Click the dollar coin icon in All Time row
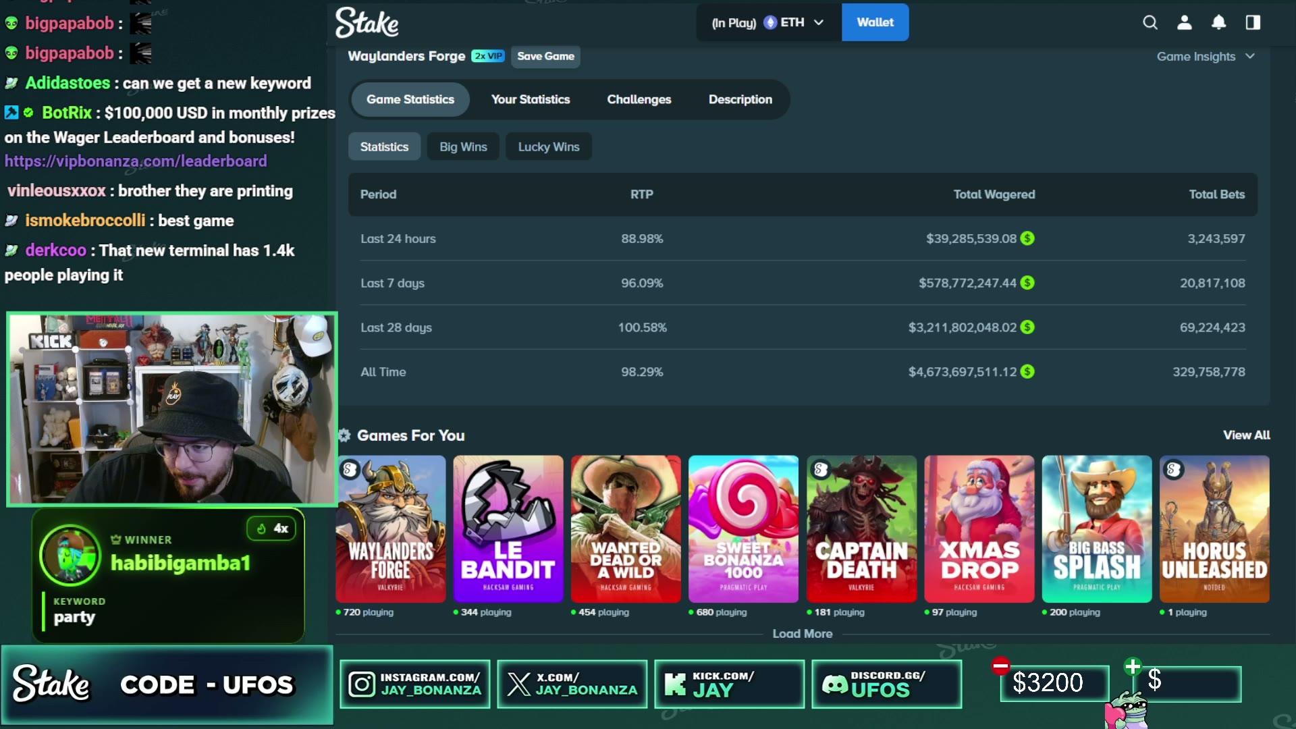The height and width of the screenshot is (729, 1296). [x=1027, y=372]
